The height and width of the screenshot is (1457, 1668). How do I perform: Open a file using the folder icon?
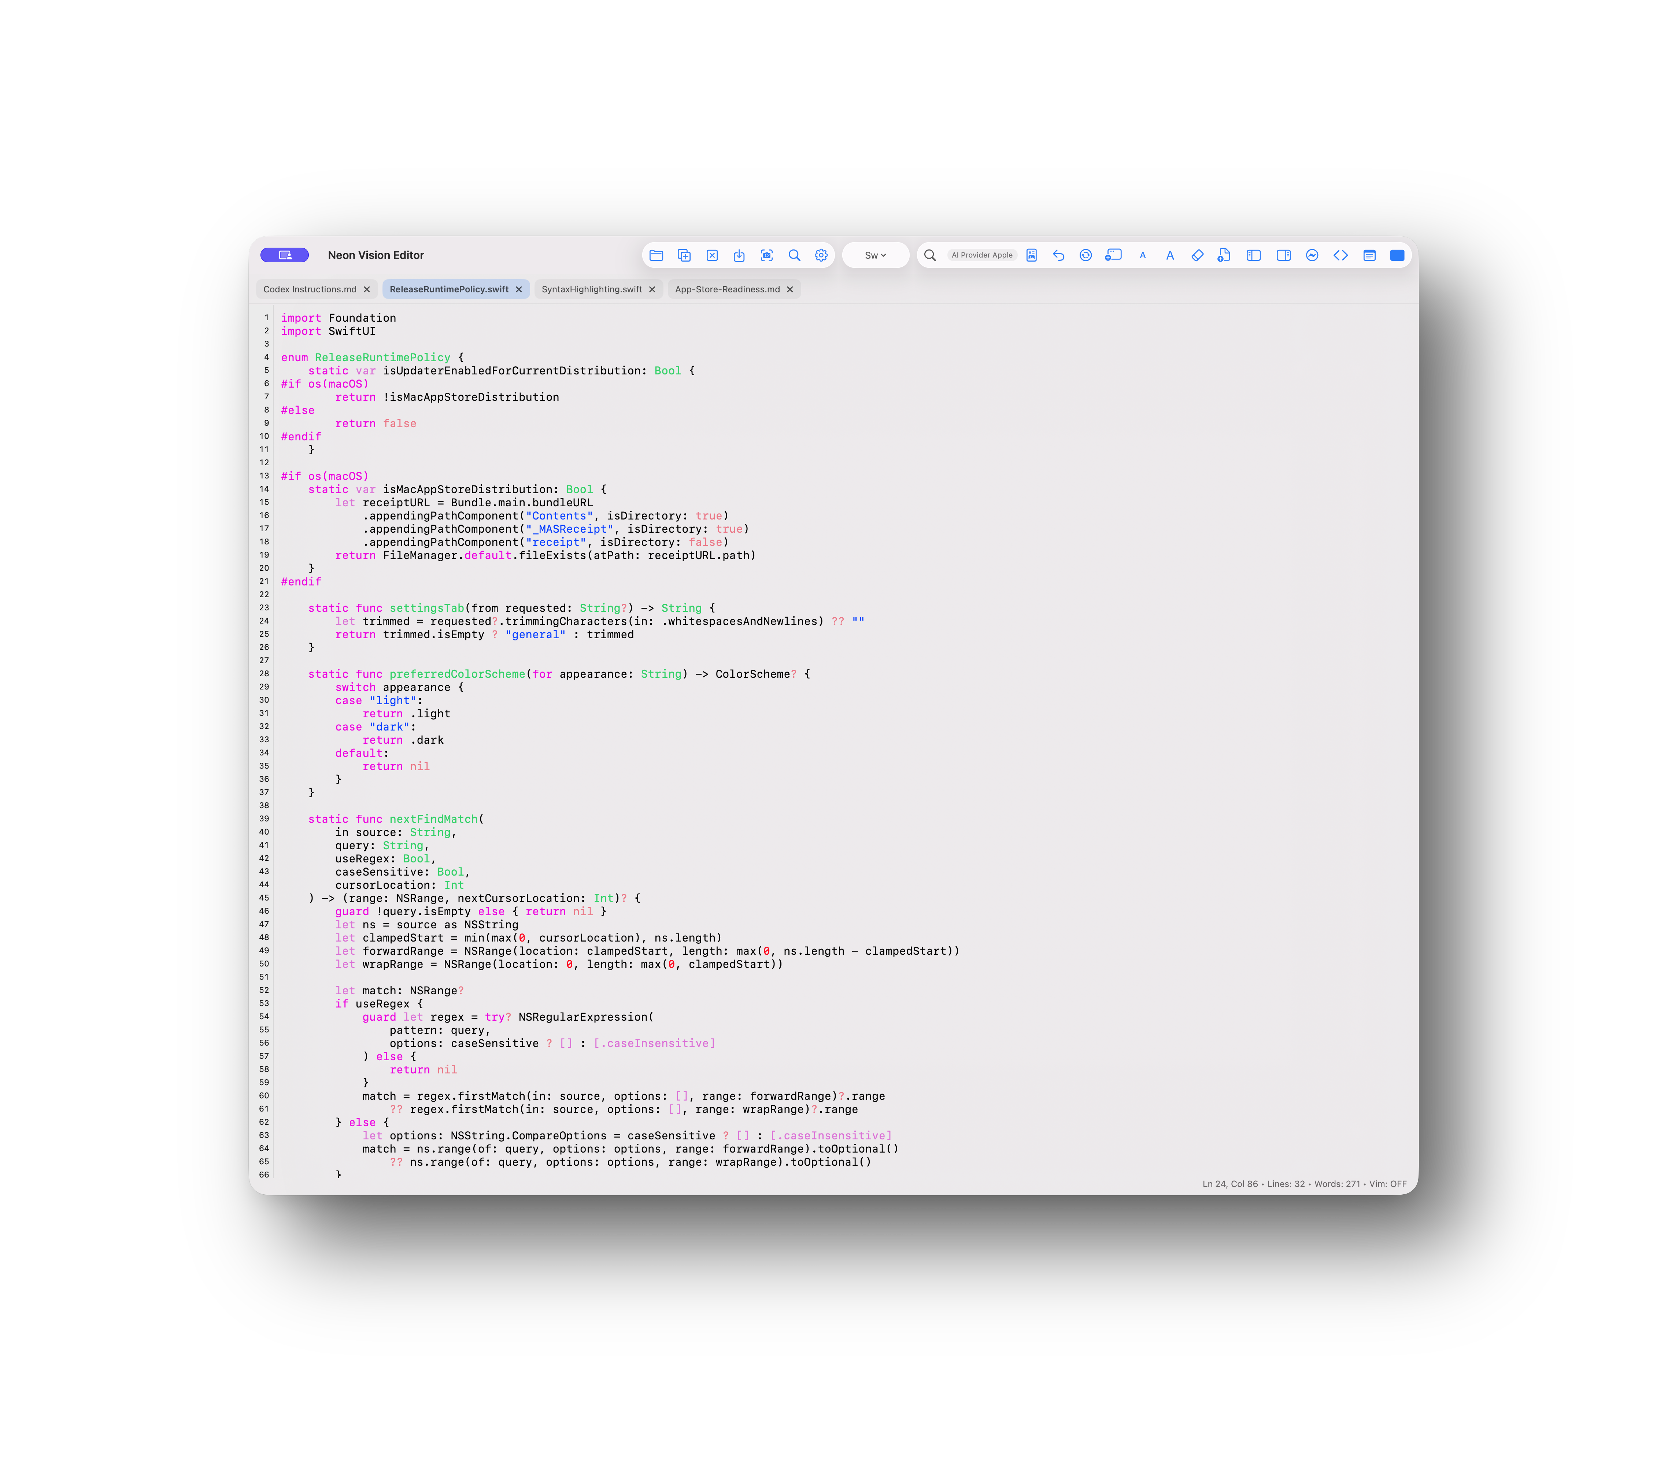tap(657, 255)
